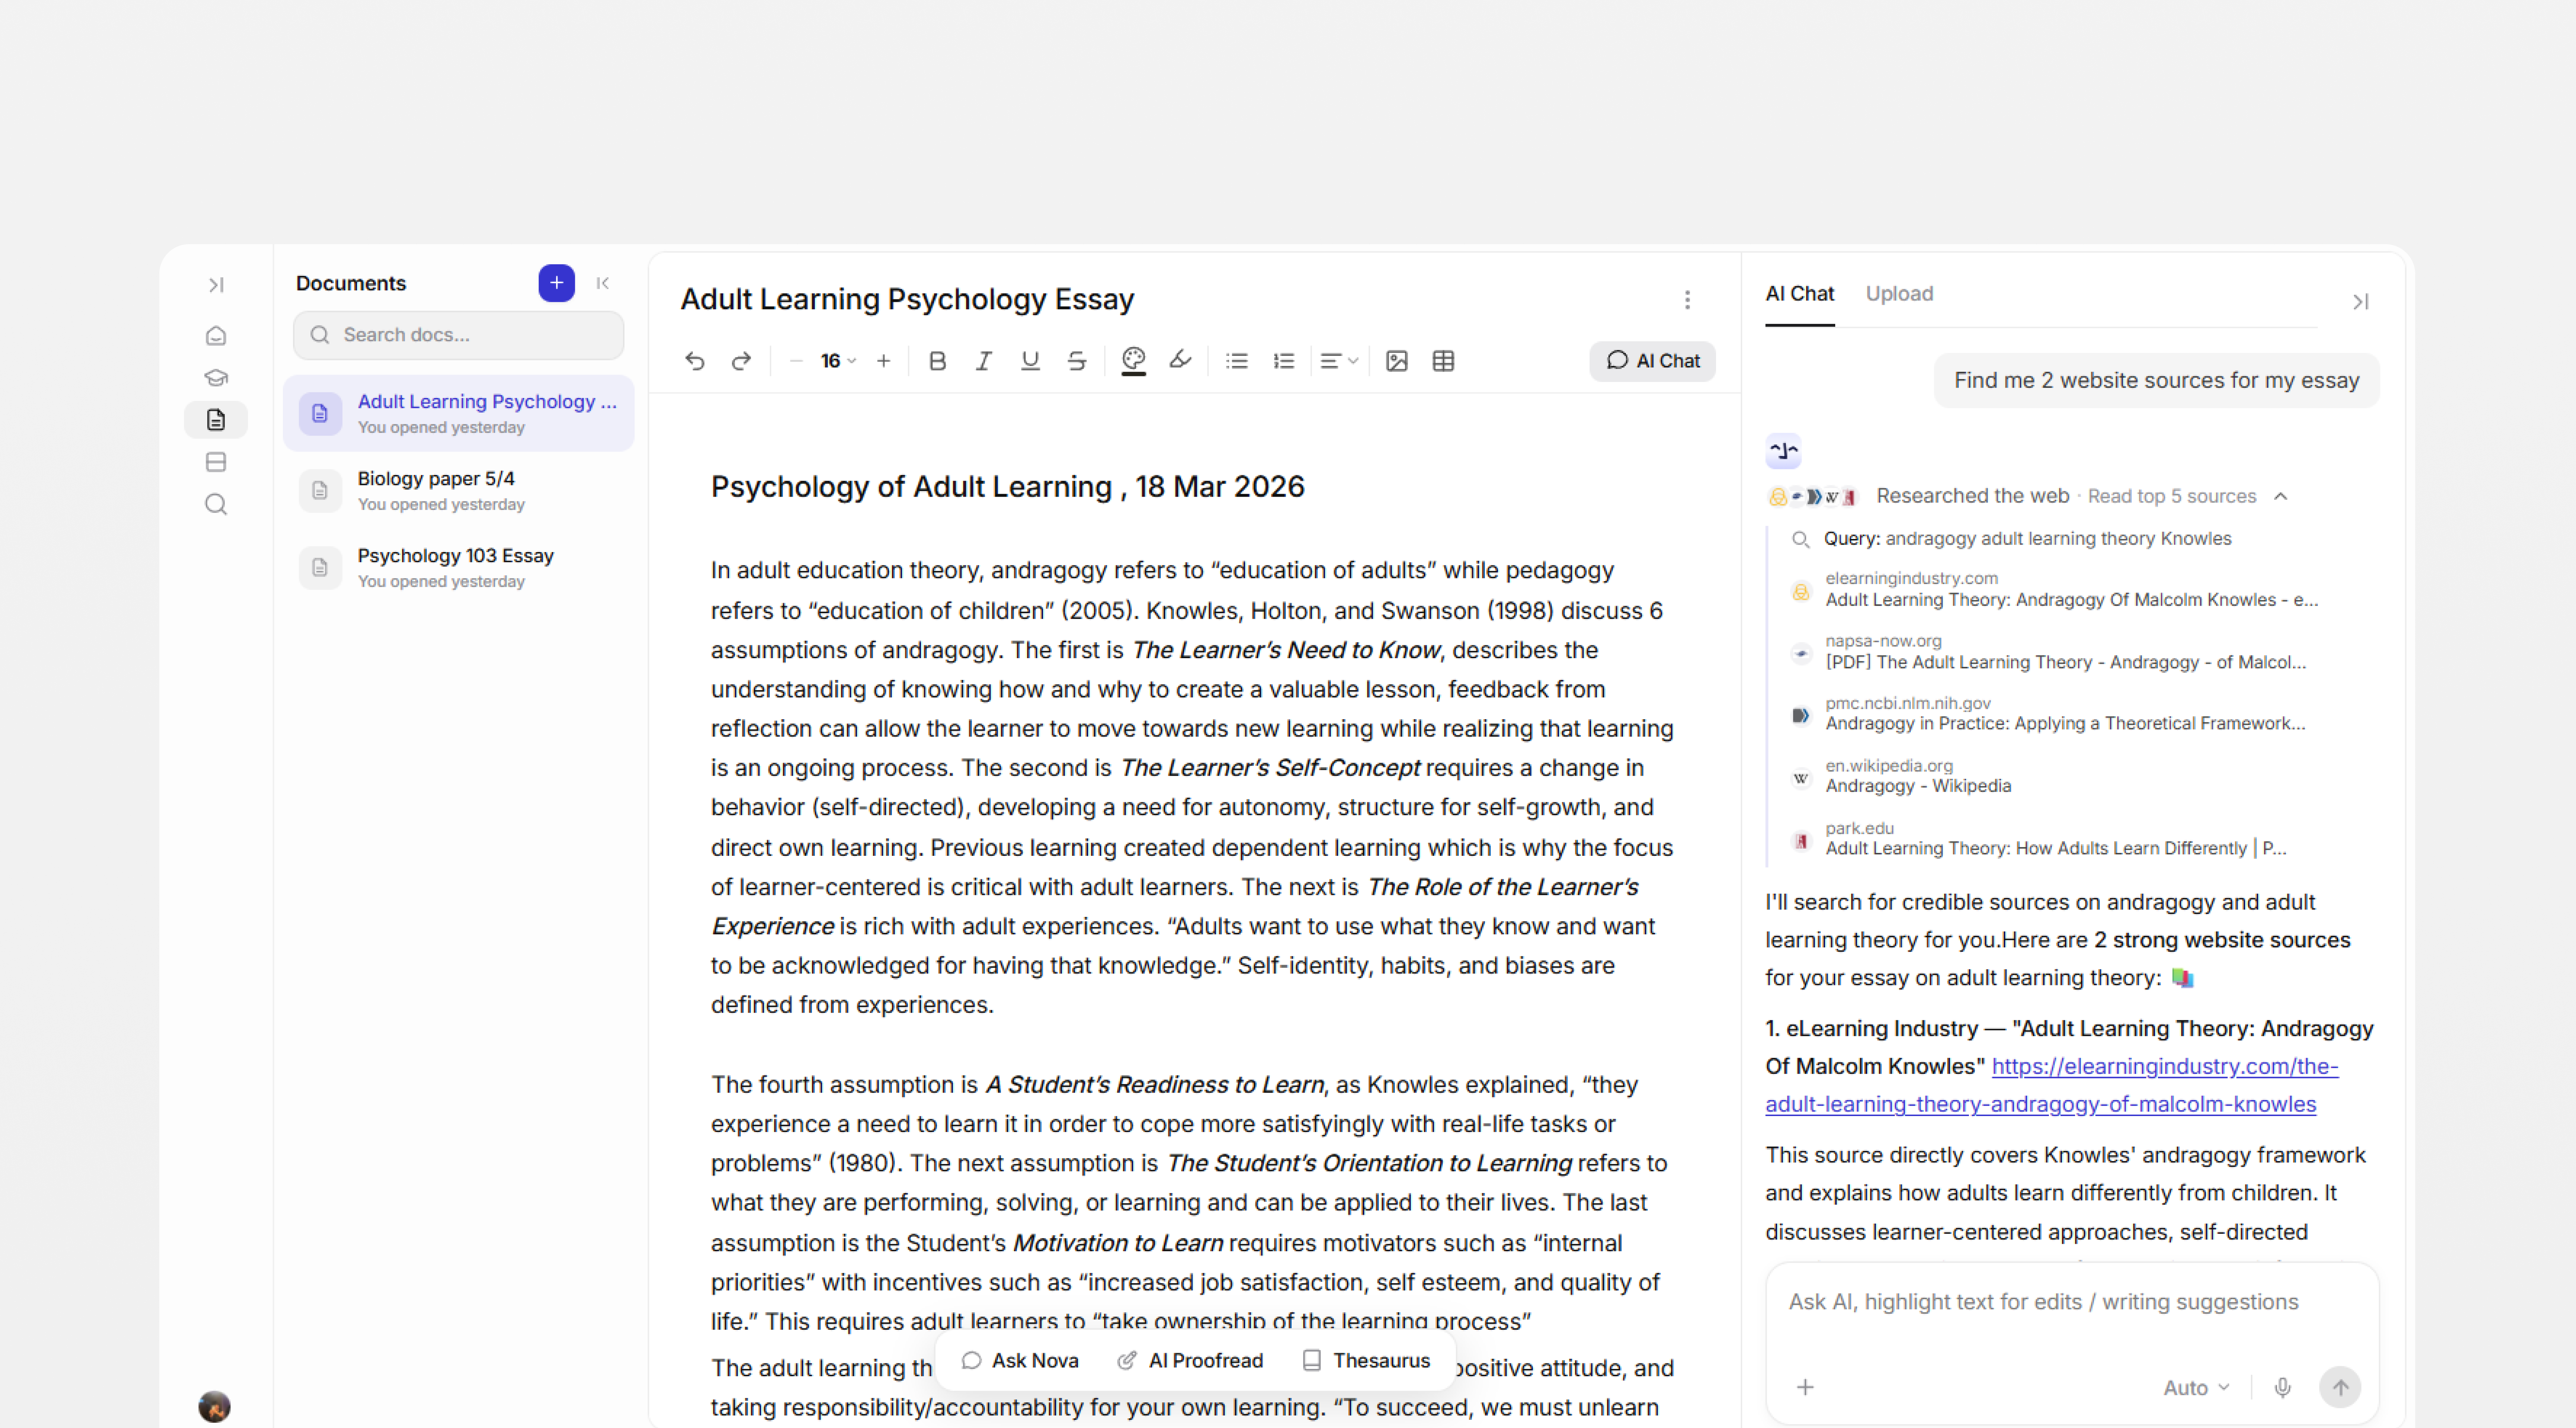Insert a numbered list
Screen dimensions: 2576x1428
click(x=1284, y=361)
